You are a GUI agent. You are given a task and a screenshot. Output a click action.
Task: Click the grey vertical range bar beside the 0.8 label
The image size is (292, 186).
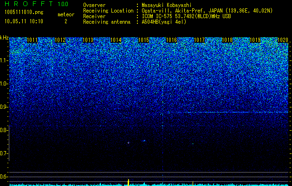9,143
